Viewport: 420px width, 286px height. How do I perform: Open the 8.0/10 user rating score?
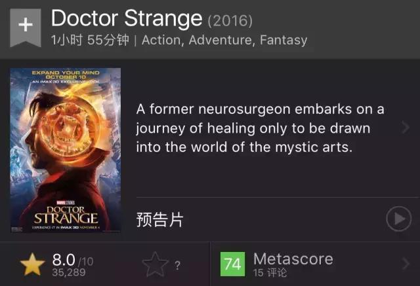[72, 260]
